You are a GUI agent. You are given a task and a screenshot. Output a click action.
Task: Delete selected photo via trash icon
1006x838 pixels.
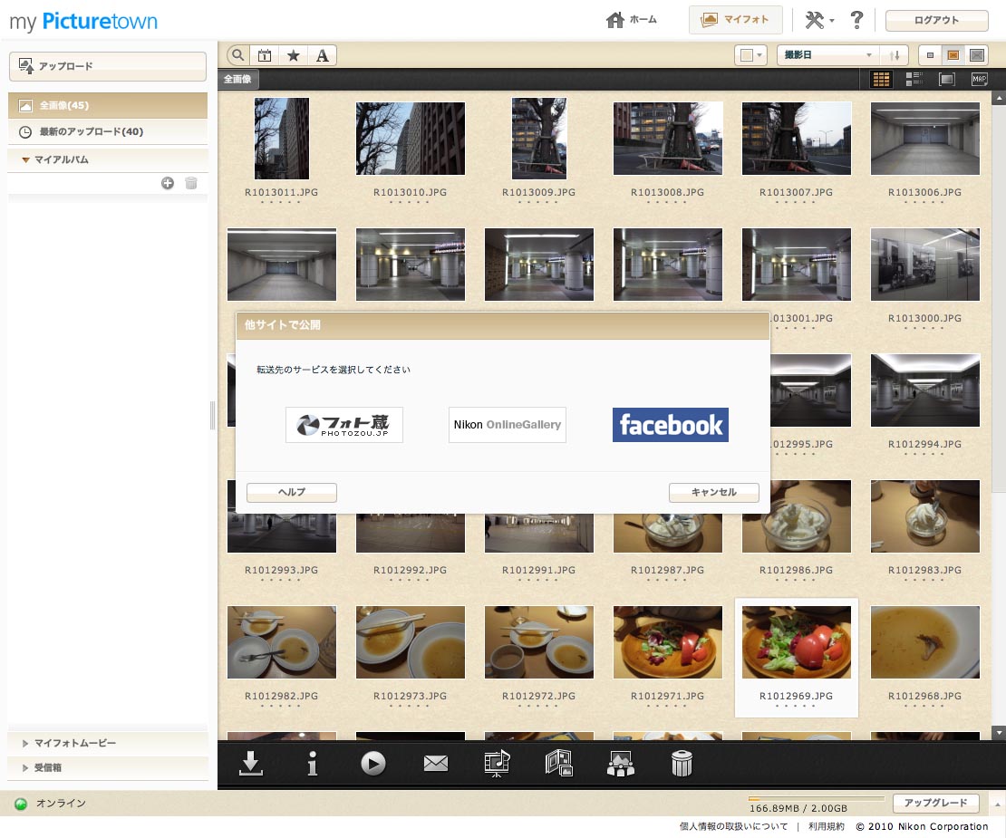(682, 763)
